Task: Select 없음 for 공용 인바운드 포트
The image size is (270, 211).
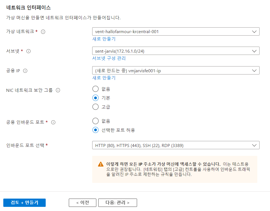Action: pyautogui.click(x=96, y=121)
